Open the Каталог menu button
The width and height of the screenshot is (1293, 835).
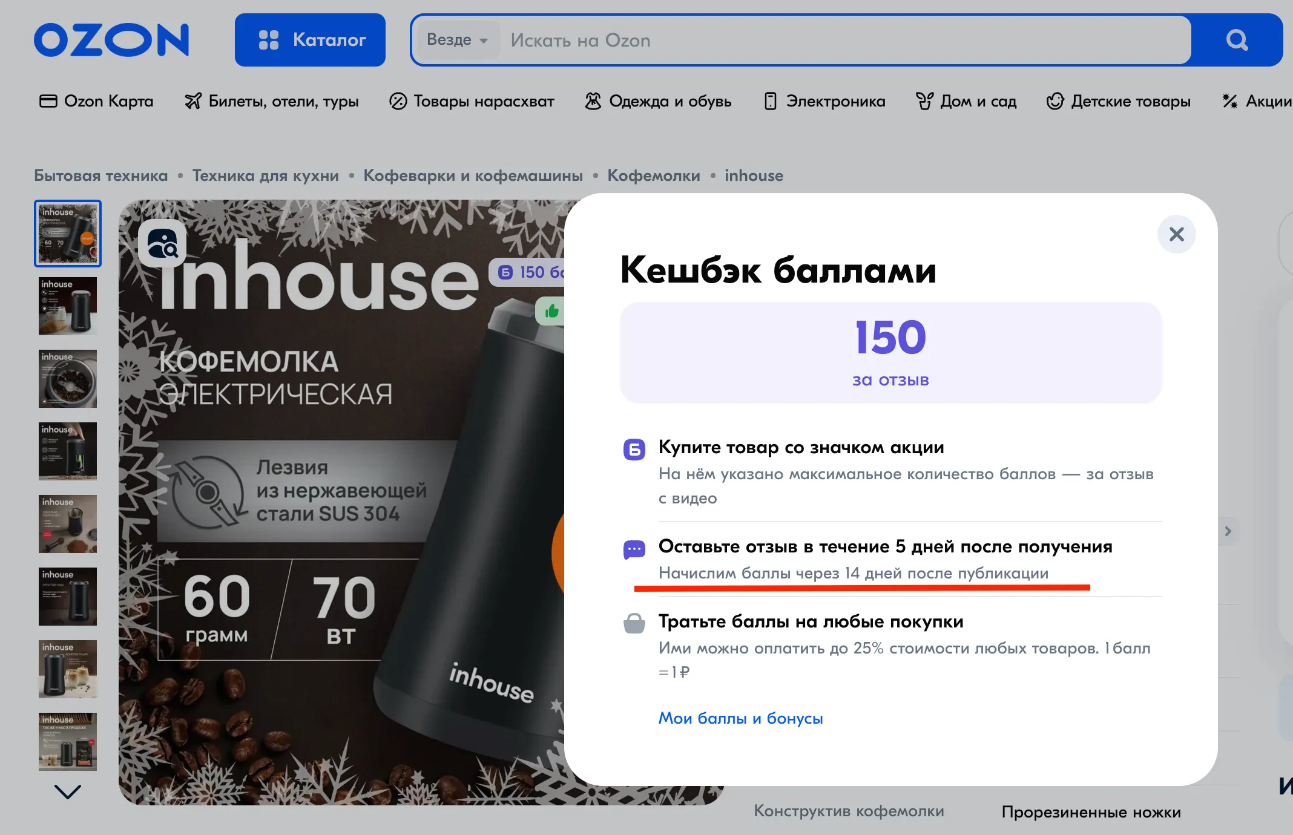(310, 41)
